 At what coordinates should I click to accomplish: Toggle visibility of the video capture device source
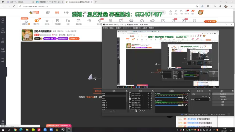148,98
